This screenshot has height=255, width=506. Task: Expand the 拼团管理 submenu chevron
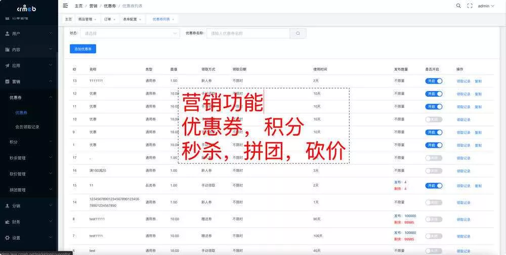[x=51, y=190]
